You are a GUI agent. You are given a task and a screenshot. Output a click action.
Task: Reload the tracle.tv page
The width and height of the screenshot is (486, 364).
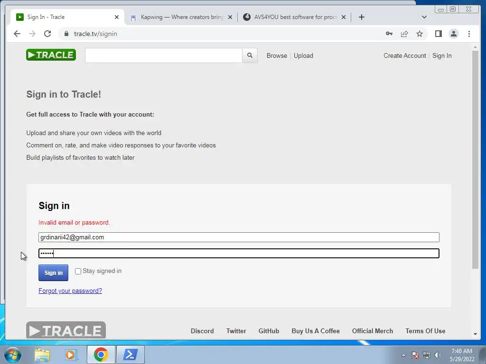tap(47, 34)
